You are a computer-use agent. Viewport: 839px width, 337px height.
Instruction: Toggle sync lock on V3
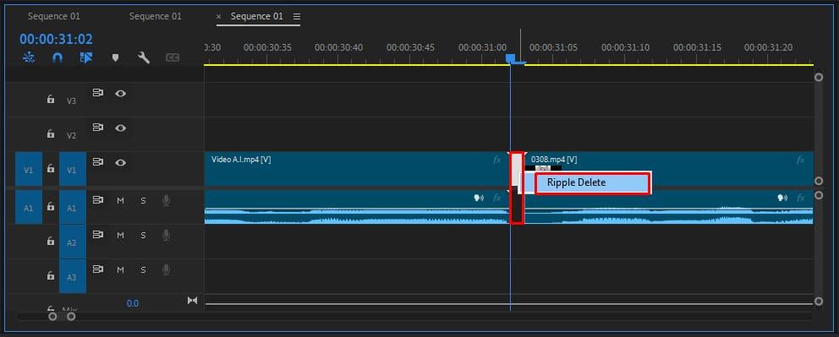(x=98, y=93)
